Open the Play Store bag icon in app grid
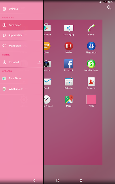 [47, 28]
